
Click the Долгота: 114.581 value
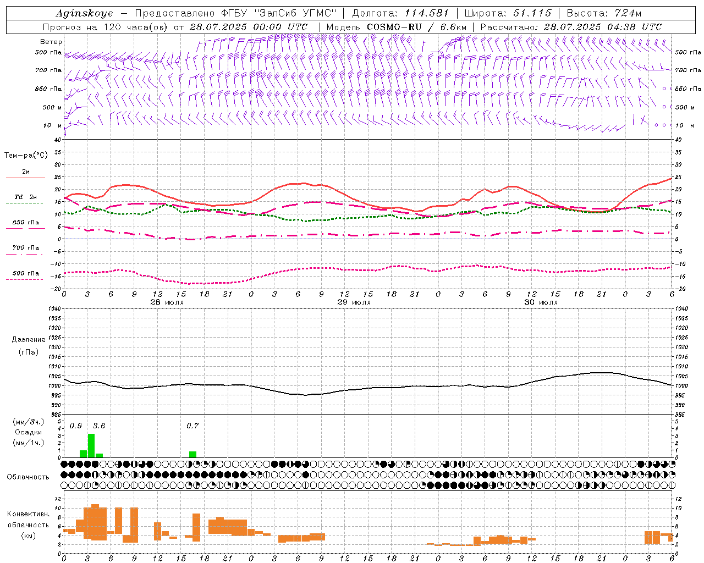pyautogui.click(x=400, y=13)
